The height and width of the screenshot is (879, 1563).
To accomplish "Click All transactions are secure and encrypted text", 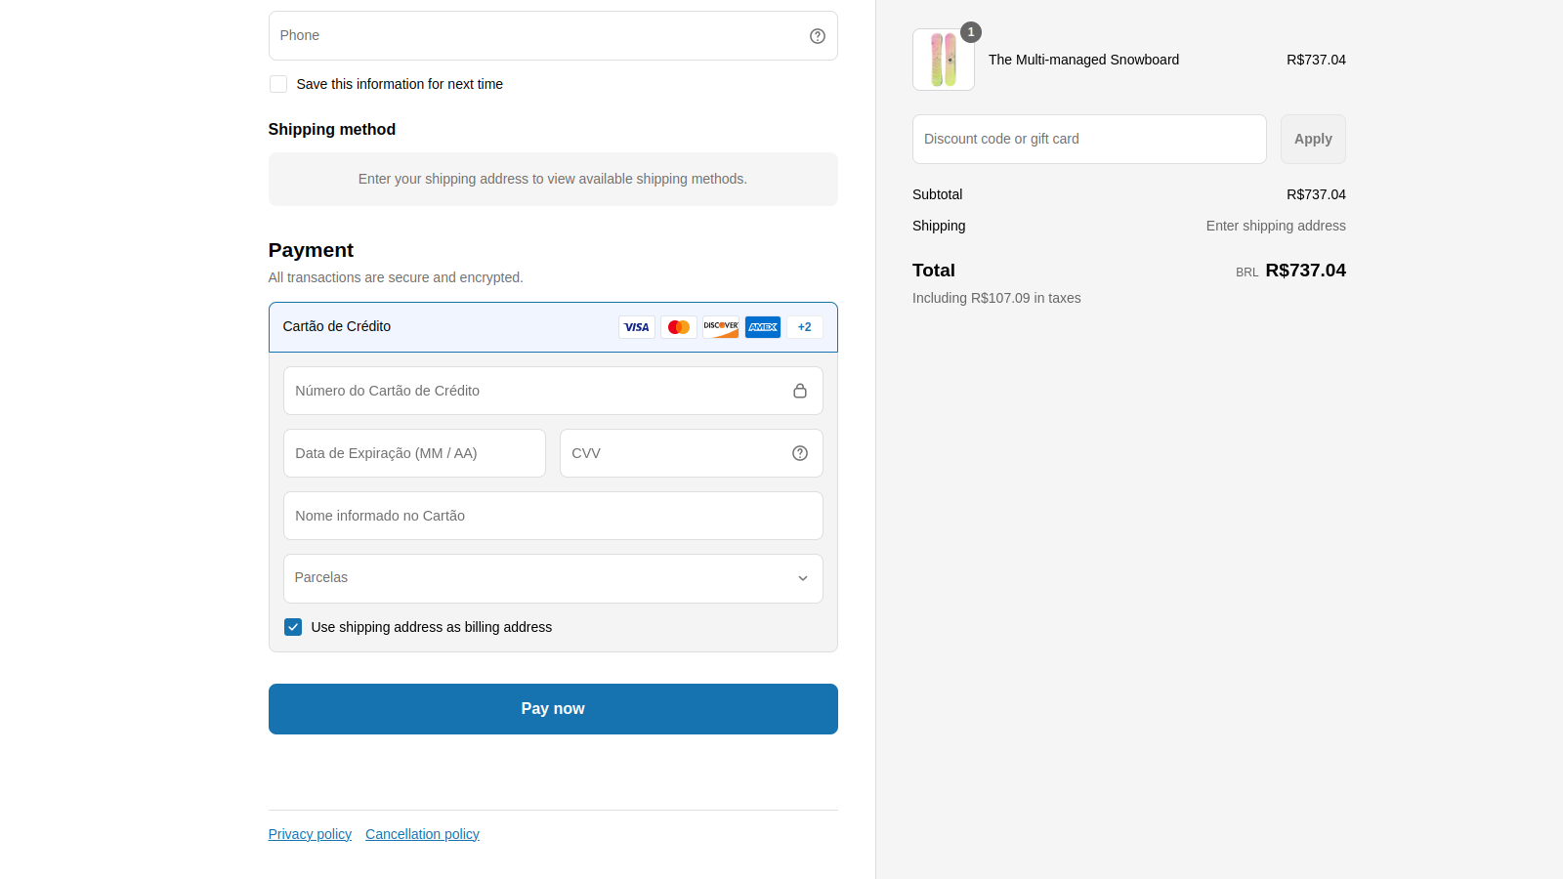I will (x=396, y=277).
